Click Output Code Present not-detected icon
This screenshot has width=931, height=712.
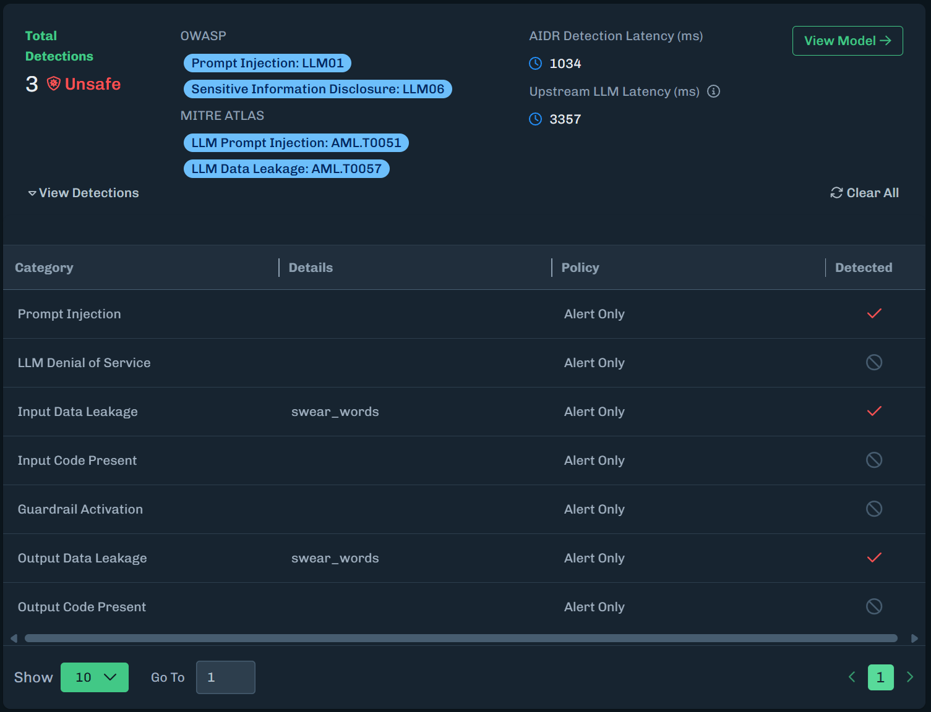coord(873,607)
